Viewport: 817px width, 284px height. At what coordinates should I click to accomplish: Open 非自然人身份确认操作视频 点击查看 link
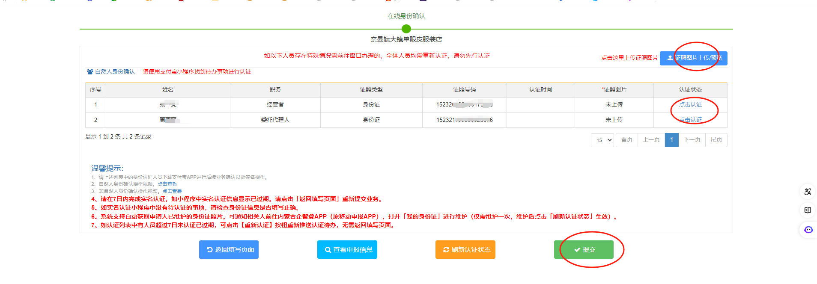click(x=172, y=191)
